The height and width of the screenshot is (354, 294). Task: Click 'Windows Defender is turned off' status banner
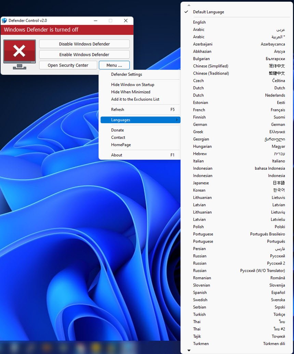[x=67, y=30]
